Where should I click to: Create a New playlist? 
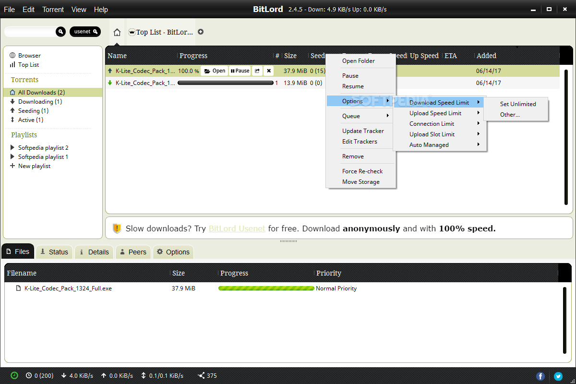coord(30,166)
